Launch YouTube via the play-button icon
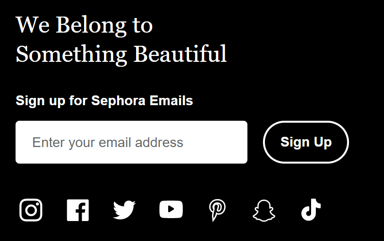Viewport: 384px width, 241px height. click(171, 209)
